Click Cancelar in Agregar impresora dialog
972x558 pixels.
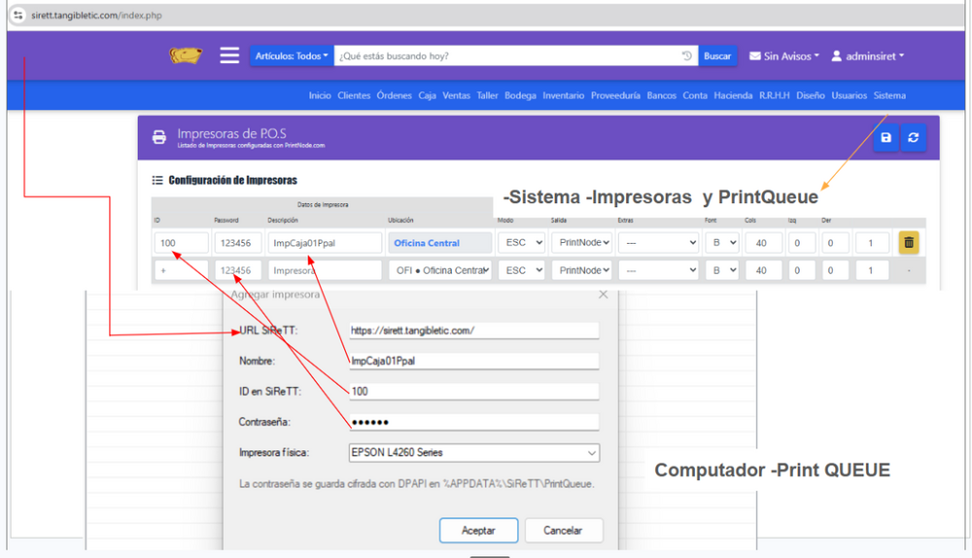563,531
